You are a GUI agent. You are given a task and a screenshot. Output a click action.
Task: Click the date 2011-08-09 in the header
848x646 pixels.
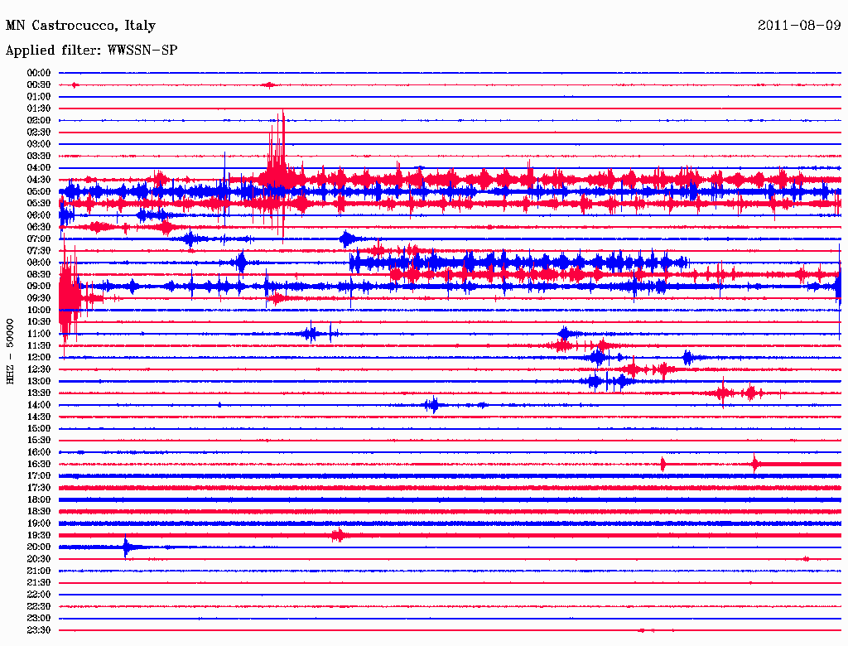pos(798,26)
